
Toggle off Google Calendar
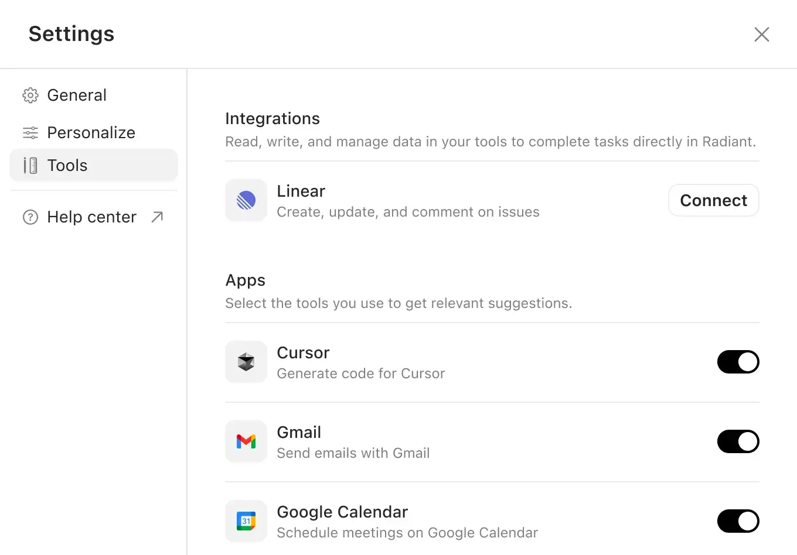[738, 521]
